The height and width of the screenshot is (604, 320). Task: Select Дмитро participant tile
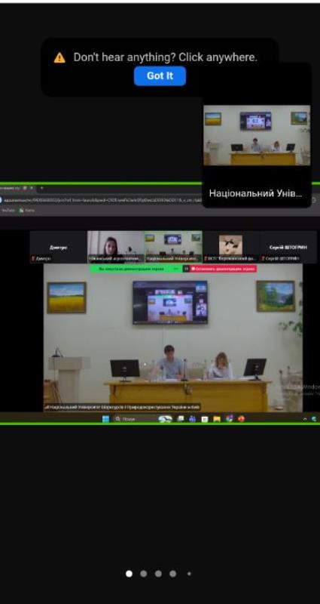pyautogui.click(x=59, y=247)
